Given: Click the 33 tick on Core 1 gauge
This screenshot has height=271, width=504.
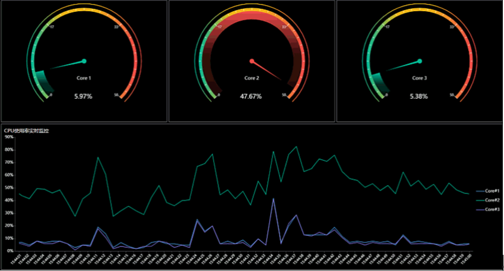Looking at the screenshot, I should click(x=116, y=27).
